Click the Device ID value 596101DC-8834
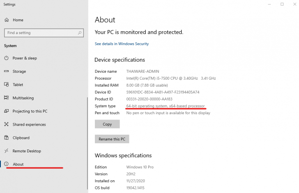299x193 pixels. (163, 92)
